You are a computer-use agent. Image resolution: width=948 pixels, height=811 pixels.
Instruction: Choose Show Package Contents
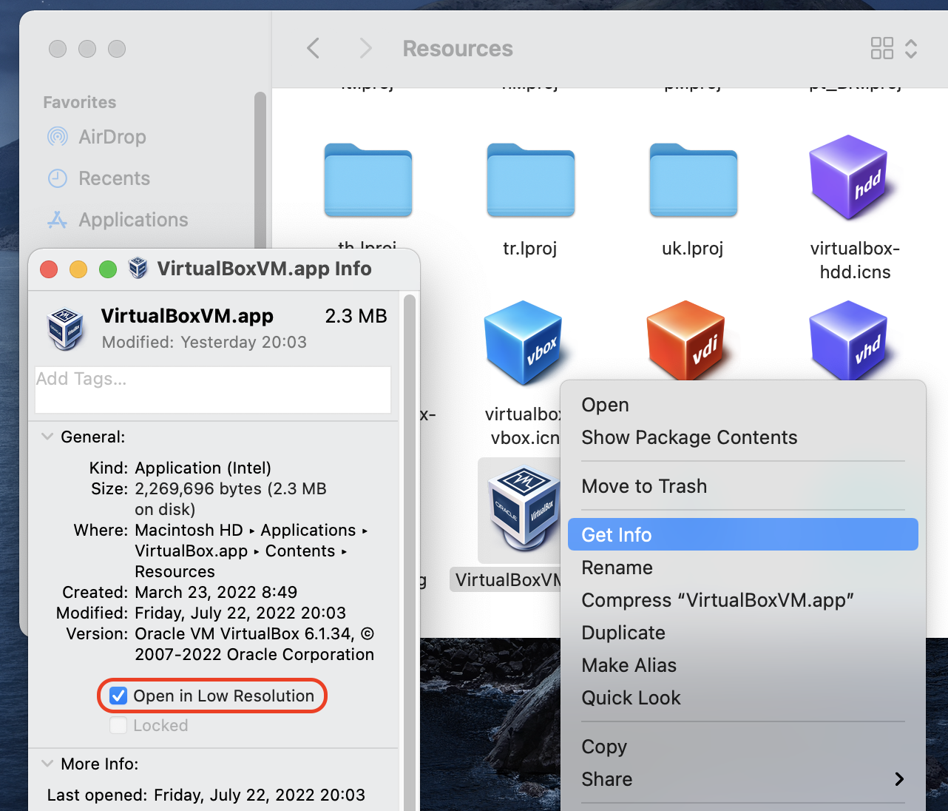pyautogui.click(x=742, y=437)
